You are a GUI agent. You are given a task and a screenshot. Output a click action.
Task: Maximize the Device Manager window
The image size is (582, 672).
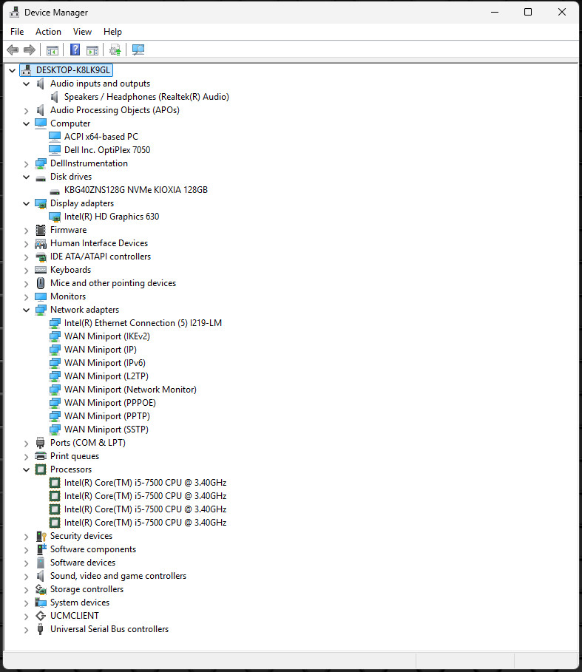coord(528,12)
